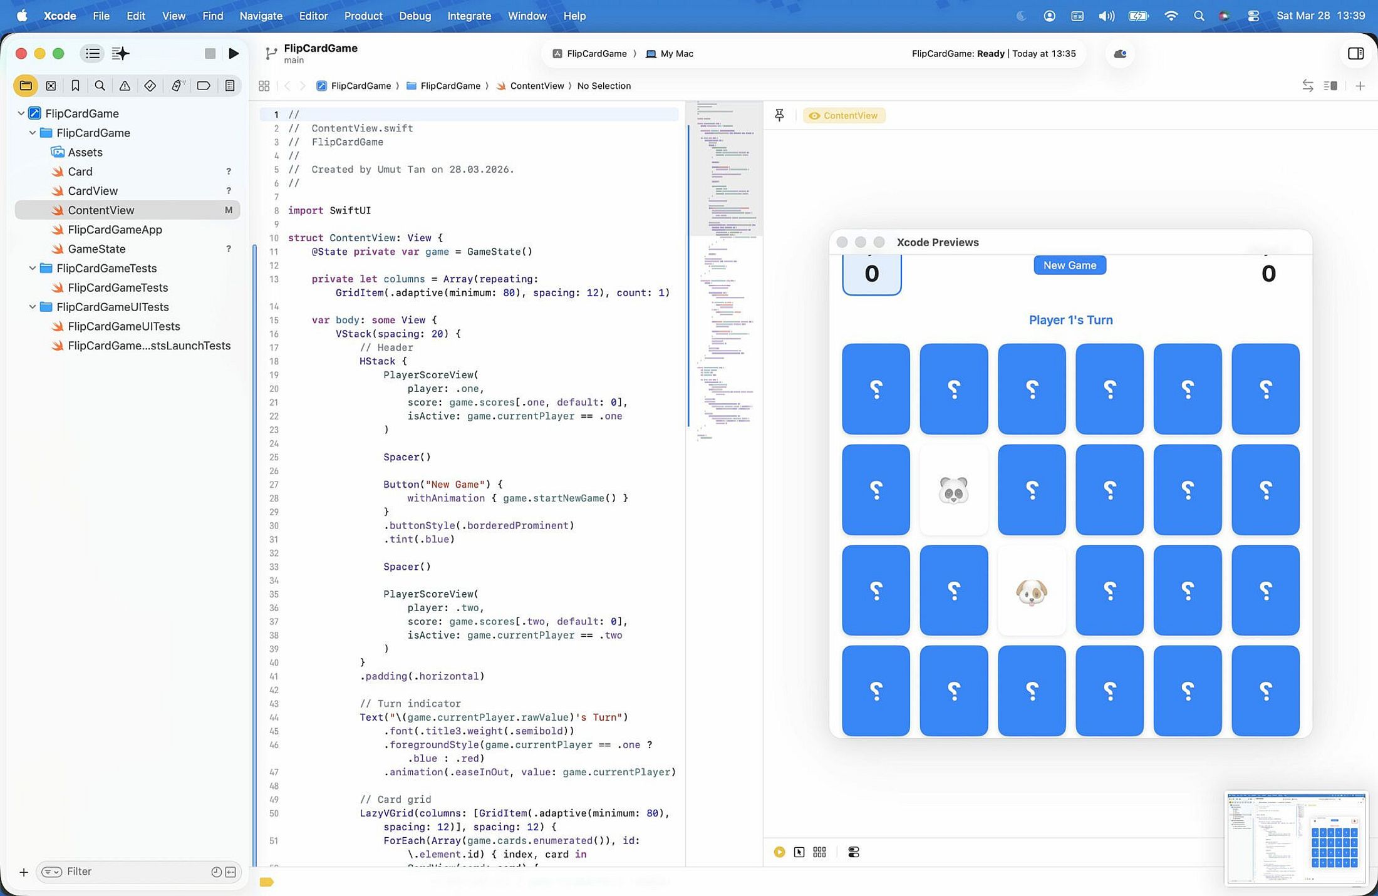Toggle the inspector panel on right

1355,54
